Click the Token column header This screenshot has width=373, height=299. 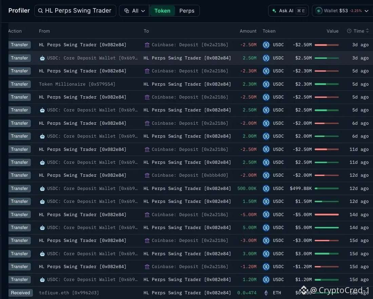pos(269,31)
